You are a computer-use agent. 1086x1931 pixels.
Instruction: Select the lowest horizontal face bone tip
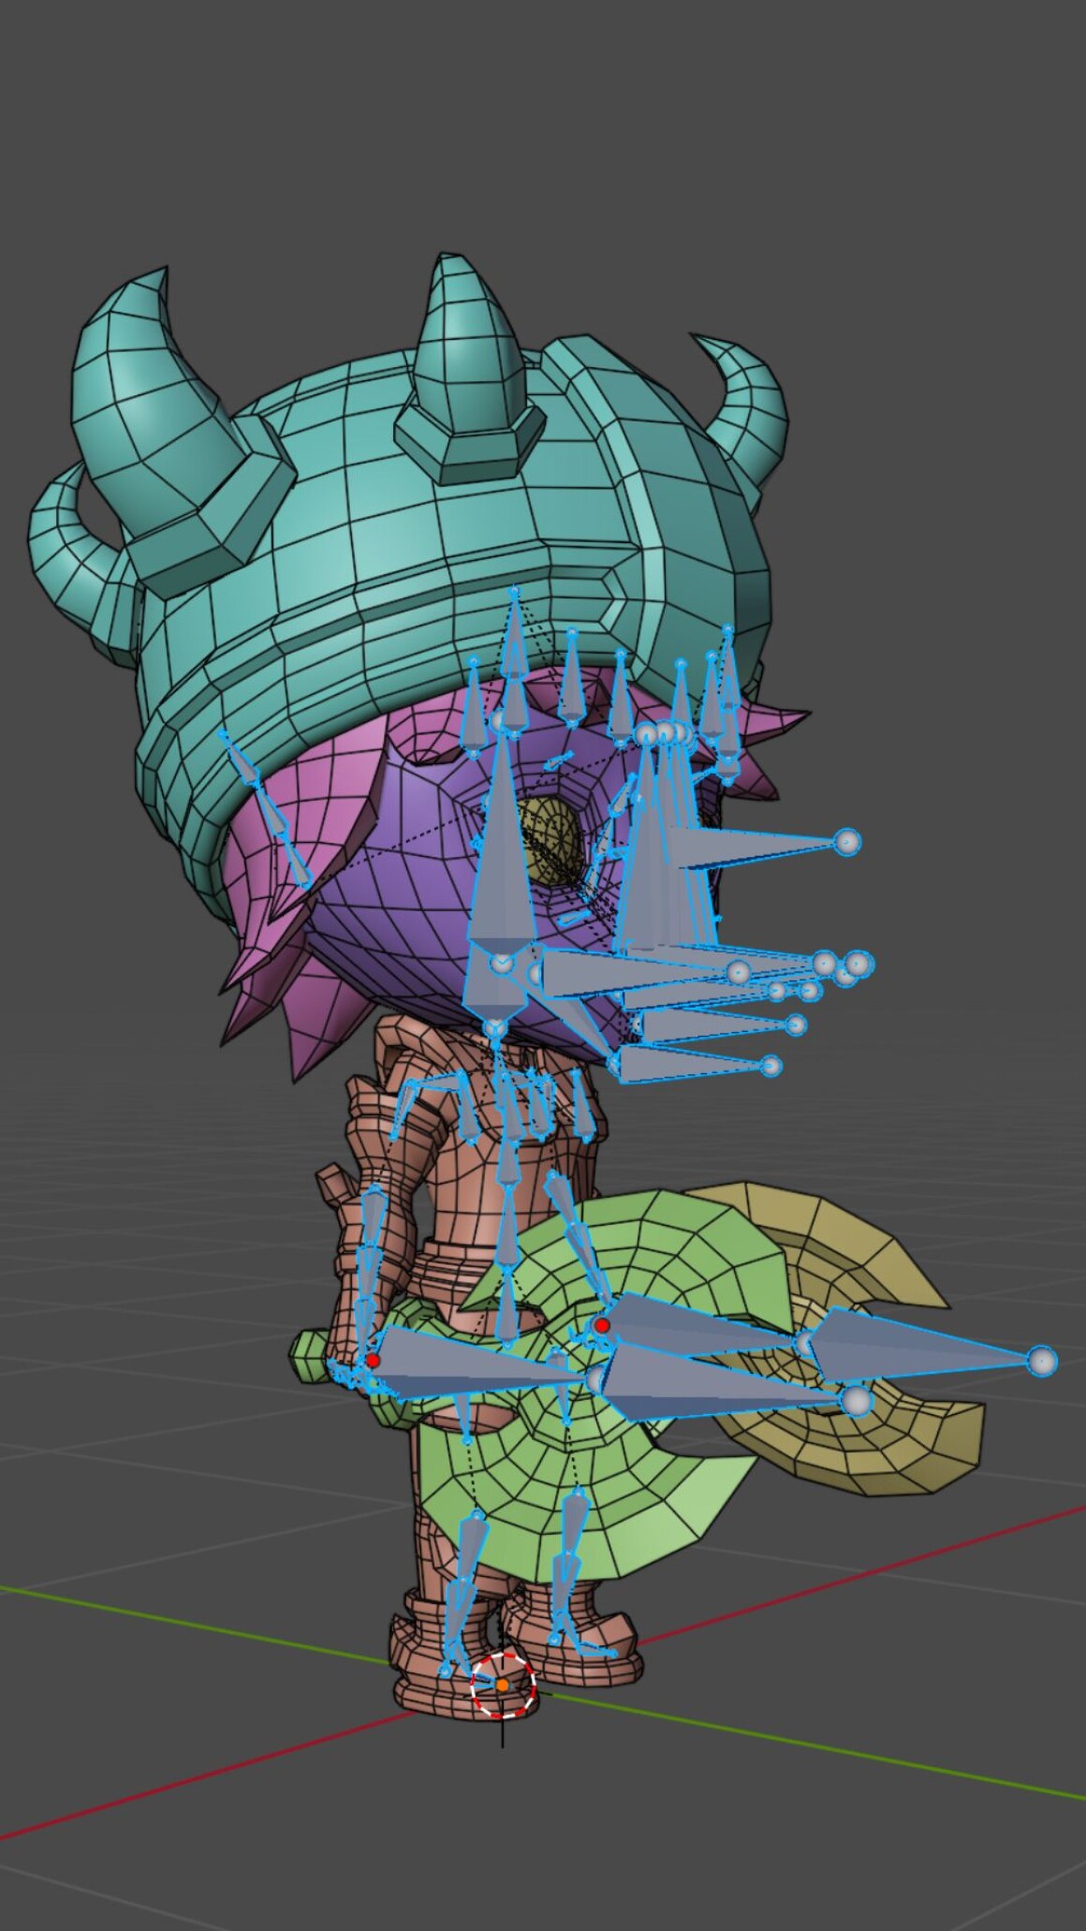coord(770,1066)
